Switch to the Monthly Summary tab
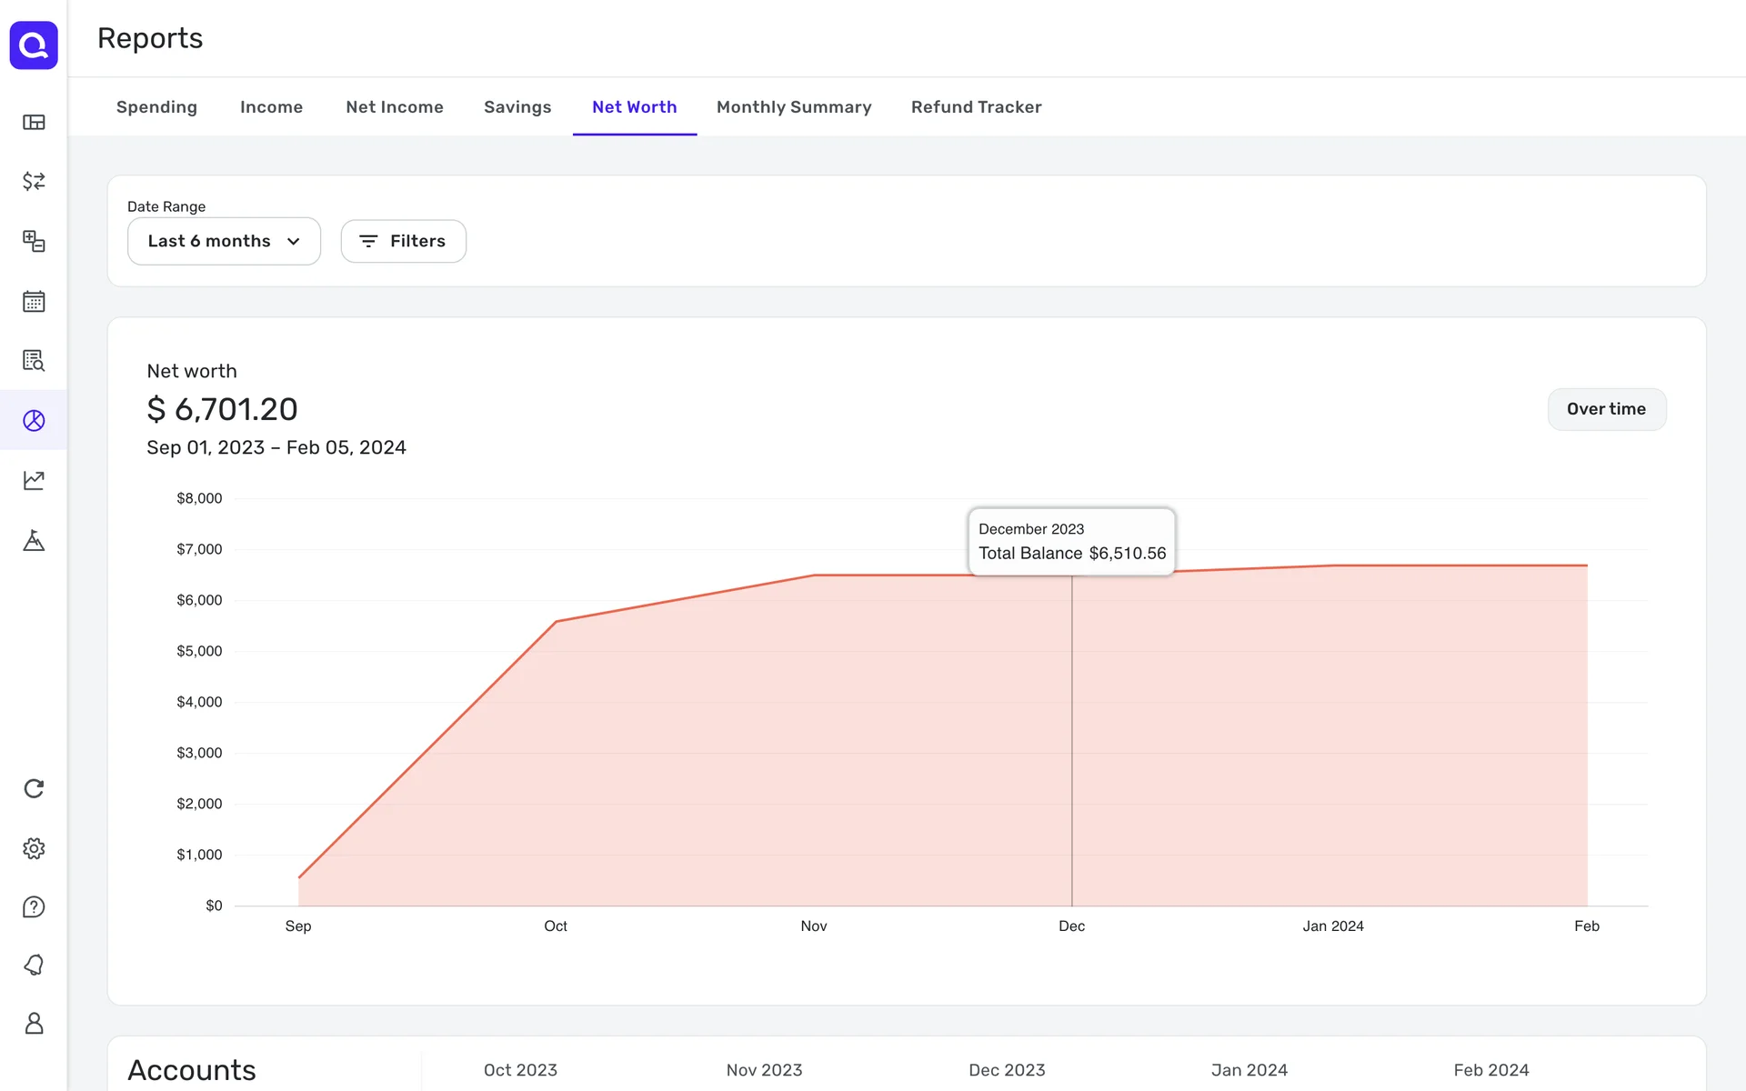Image resolution: width=1746 pixels, height=1091 pixels. (793, 107)
